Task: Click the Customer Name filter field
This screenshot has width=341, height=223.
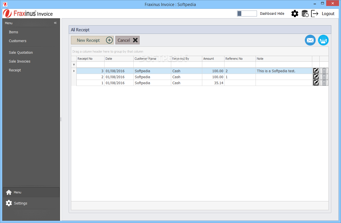Action: coord(152,65)
